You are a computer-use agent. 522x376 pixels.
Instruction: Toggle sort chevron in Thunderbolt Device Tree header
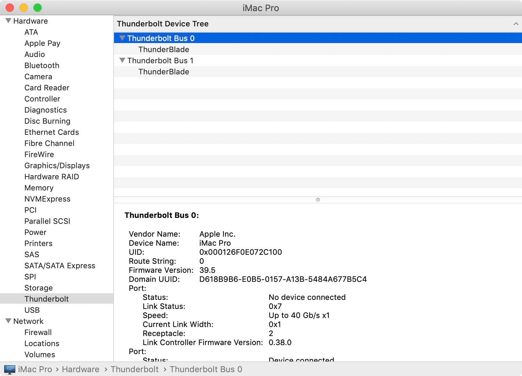(516, 24)
